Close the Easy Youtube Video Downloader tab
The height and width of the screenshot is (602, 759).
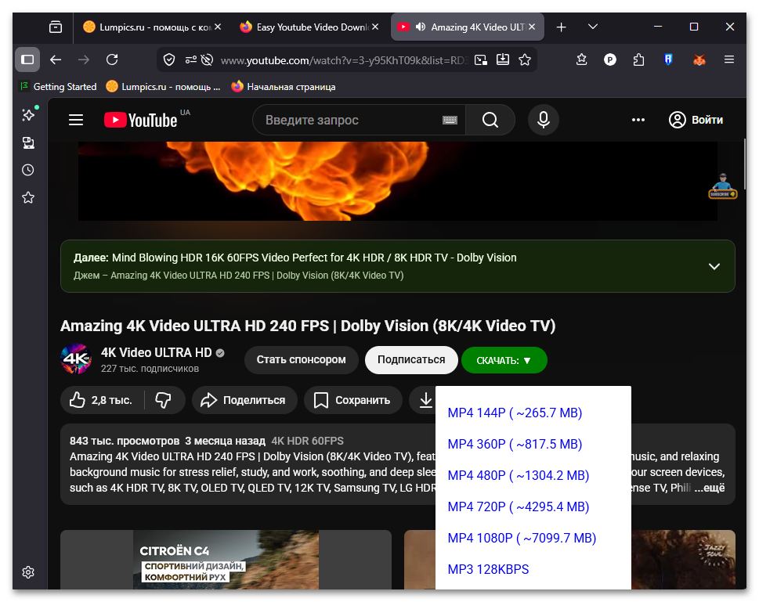[x=375, y=27]
